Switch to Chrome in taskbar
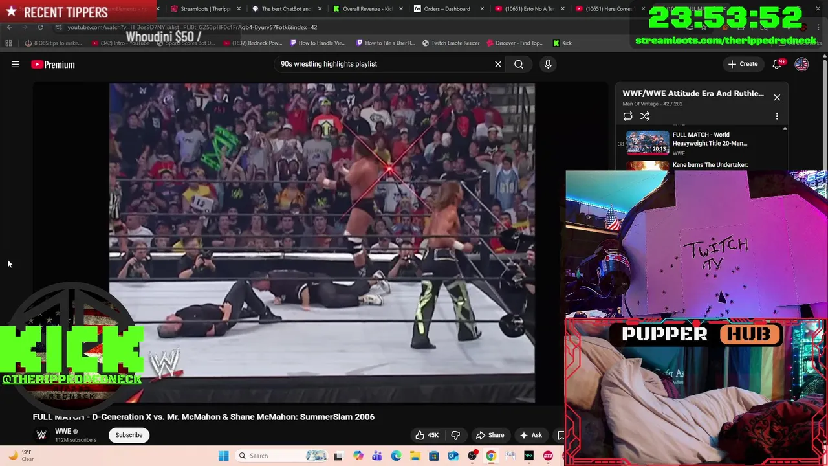Screen dimensions: 828x466 491,456
